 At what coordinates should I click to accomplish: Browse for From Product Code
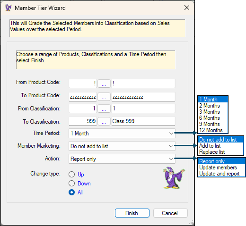tap(104, 84)
